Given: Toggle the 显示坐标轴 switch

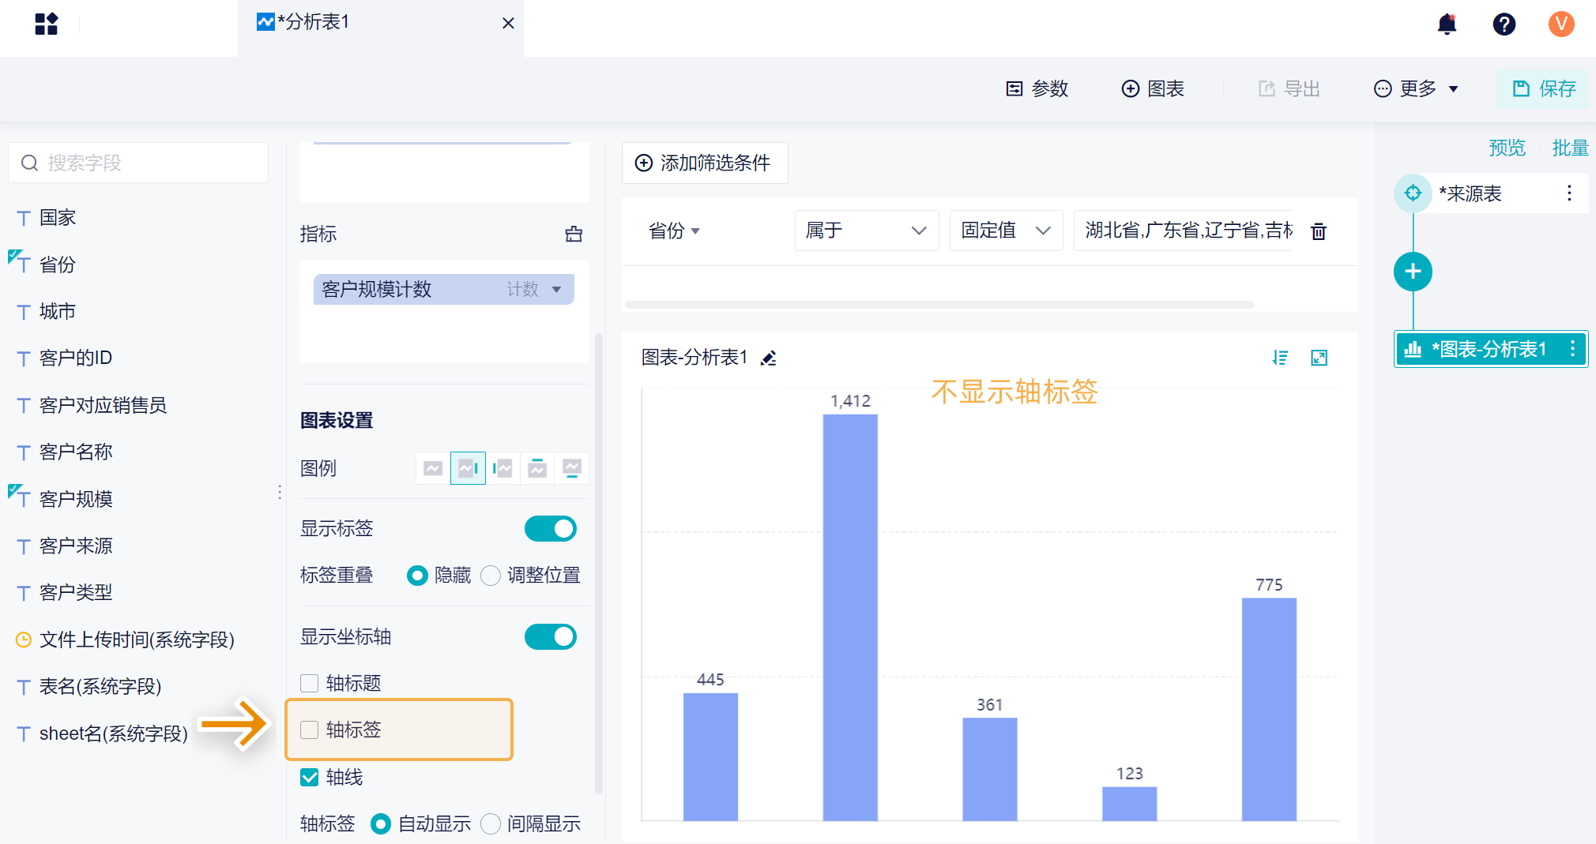Looking at the screenshot, I should (551, 636).
